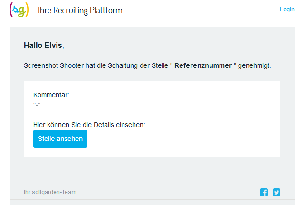Click the quoted dash comment text
306x205 pixels.
pos(37,104)
